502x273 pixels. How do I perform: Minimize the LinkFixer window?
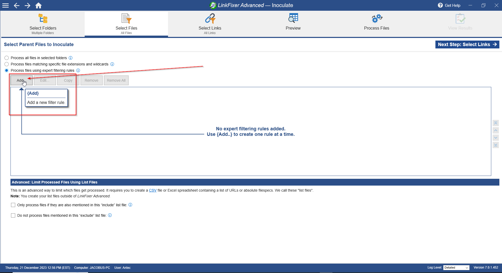470,5
